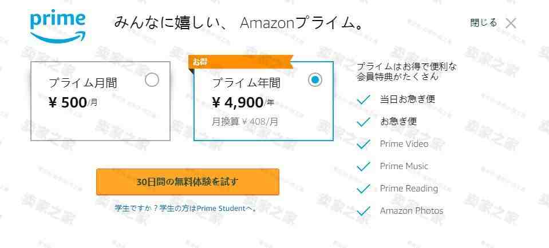549x248 pixels.
Task: Click the X close icon
Action: [511, 23]
